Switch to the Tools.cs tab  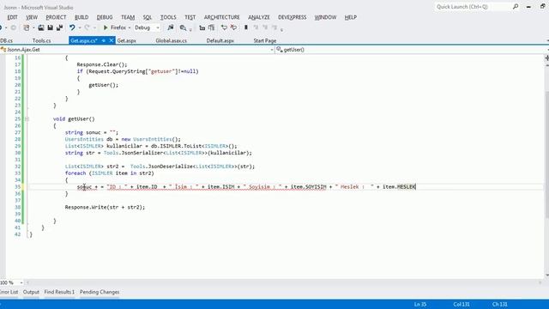(x=41, y=40)
